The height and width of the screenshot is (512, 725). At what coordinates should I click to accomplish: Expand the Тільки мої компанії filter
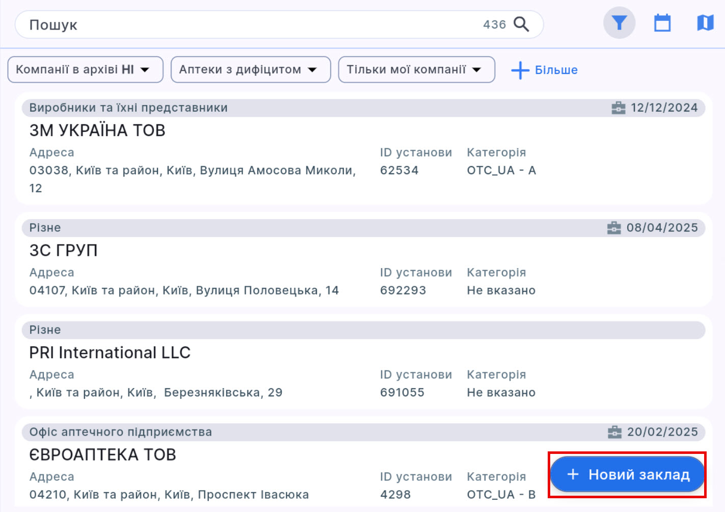416,70
